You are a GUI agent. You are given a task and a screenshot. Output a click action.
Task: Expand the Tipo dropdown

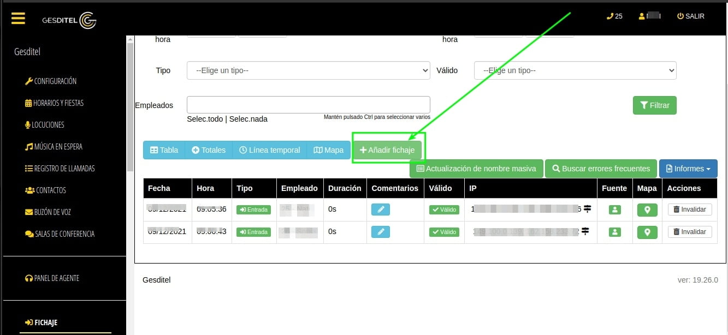pyautogui.click(x=308, y=70)
